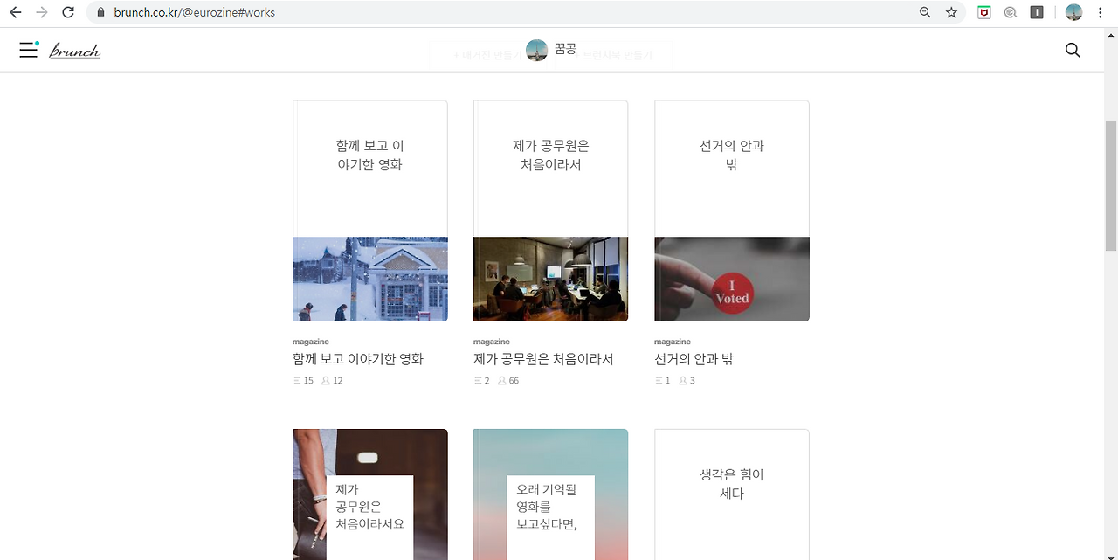Open the 꿈공 profile avatar in header

[537, 50]
